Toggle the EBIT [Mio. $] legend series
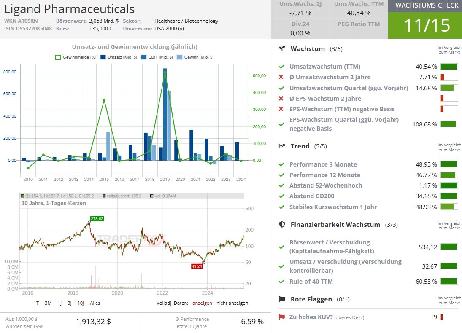Viewport: 462px width, 333px height. click(157, 57)
